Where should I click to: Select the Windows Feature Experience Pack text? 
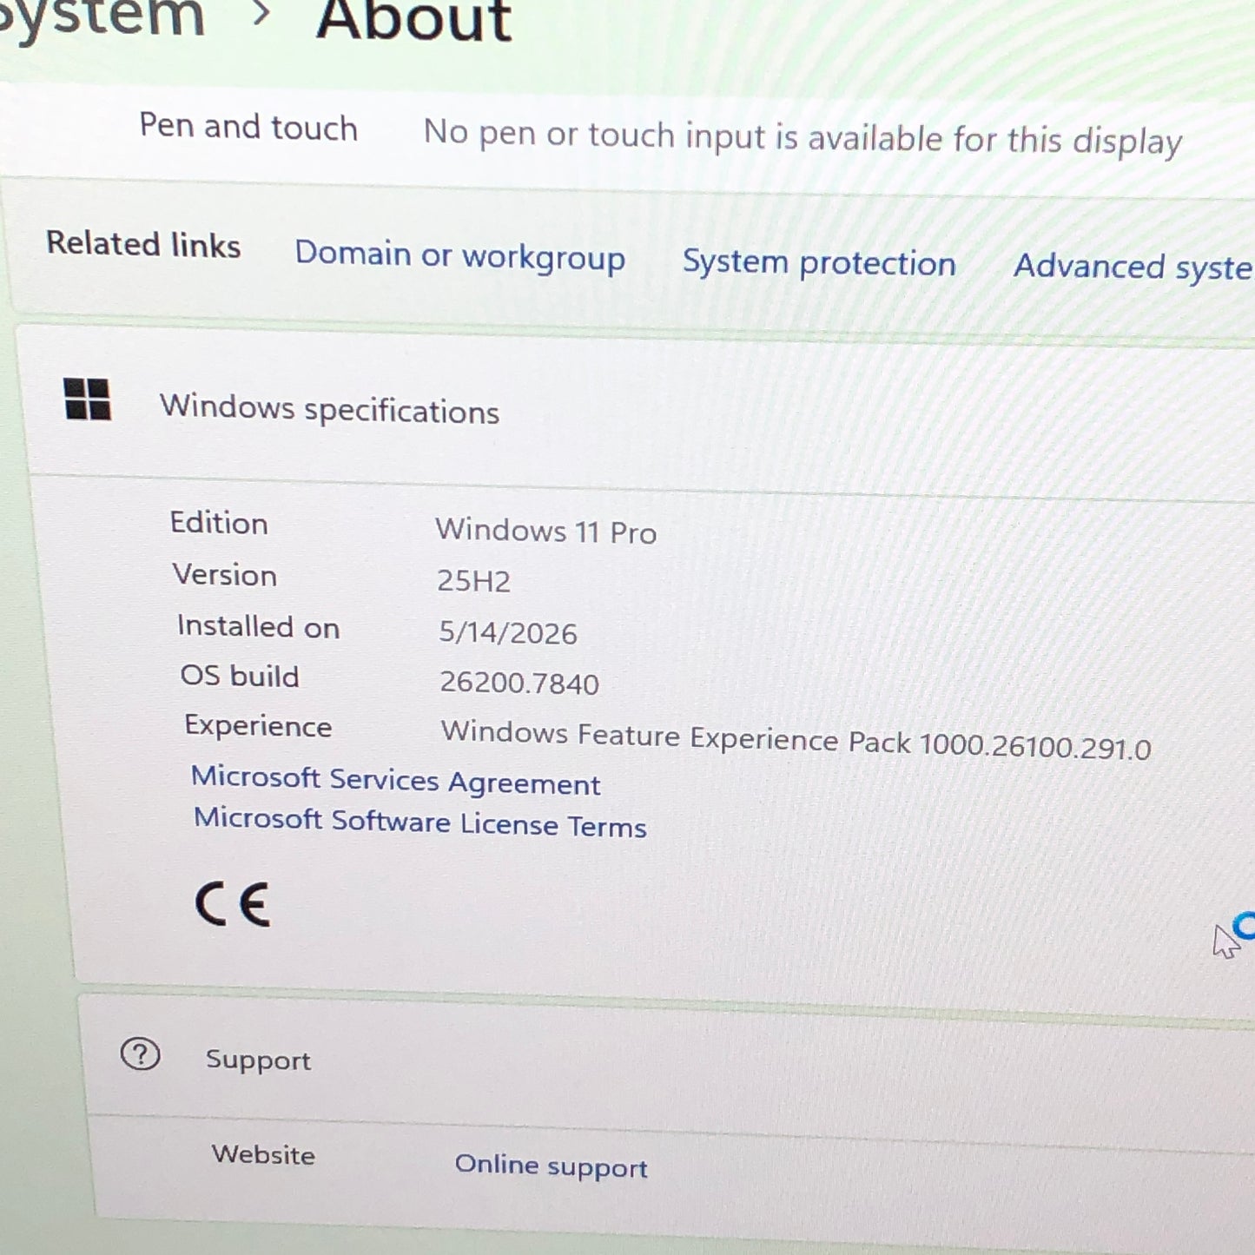(x=796, y=740)
